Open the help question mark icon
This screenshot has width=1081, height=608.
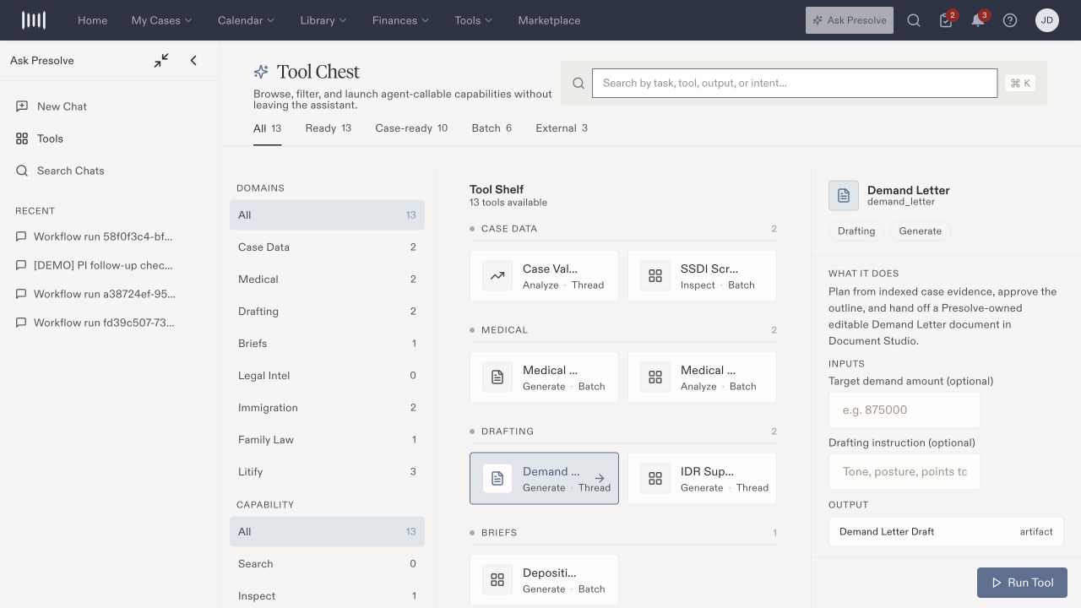coord(1010,20)
